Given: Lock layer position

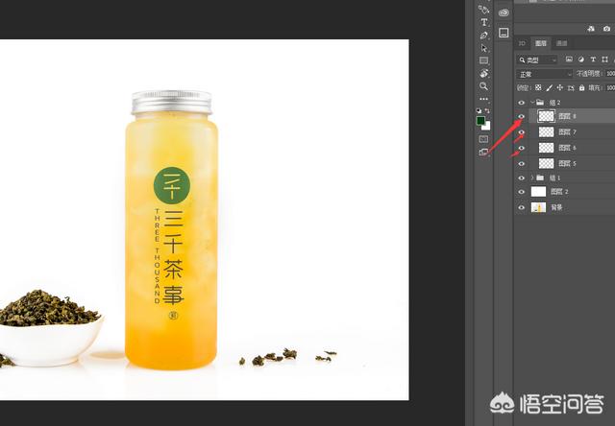Looking at the screenshot, I should [560, 87].
